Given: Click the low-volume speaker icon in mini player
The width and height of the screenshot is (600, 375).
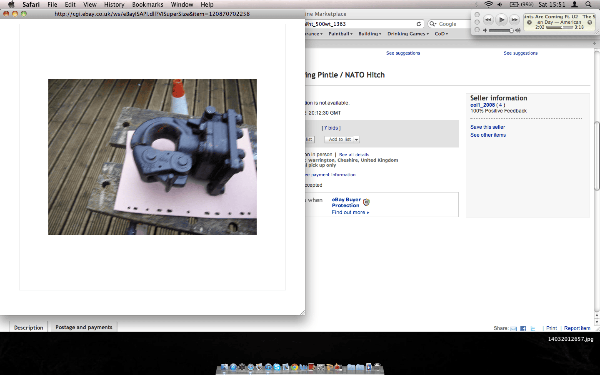Looking at the screenshot, I should point(485,30).
